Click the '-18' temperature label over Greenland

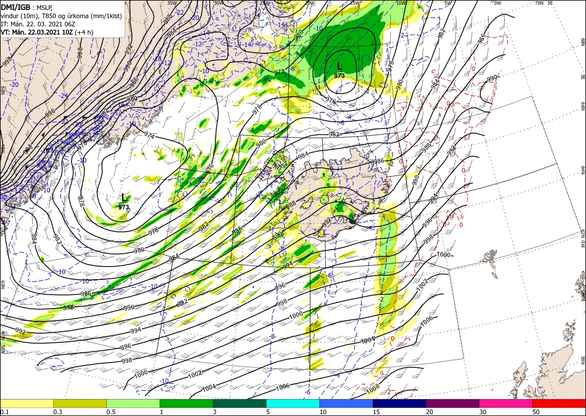point(158,59)
